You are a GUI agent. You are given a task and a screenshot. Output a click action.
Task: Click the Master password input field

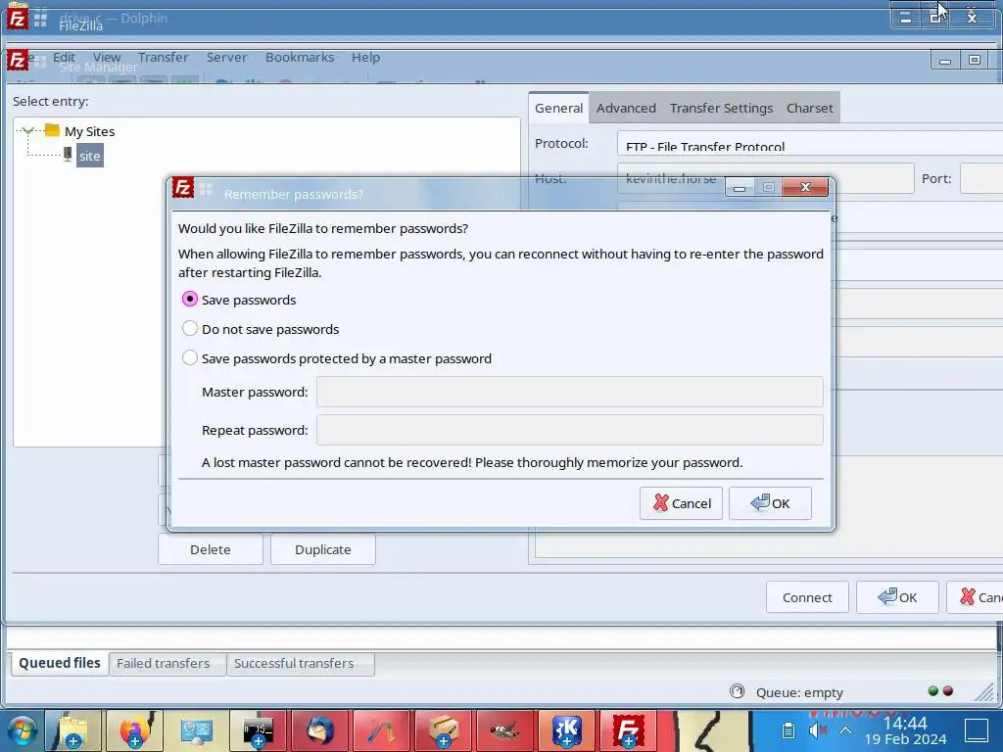point(569,392)
